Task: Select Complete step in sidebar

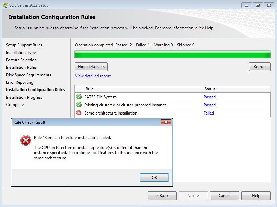Action: (x=15, y=105)
